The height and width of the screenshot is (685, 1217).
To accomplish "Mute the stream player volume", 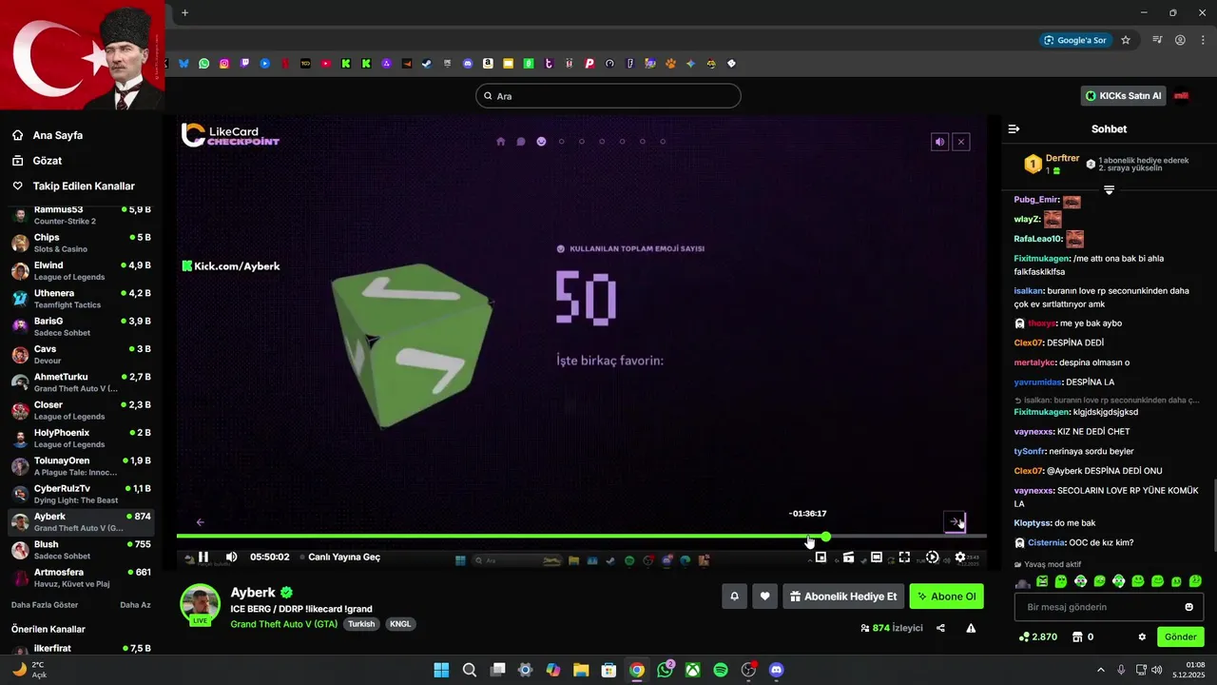I will click(x=231, y=557).
